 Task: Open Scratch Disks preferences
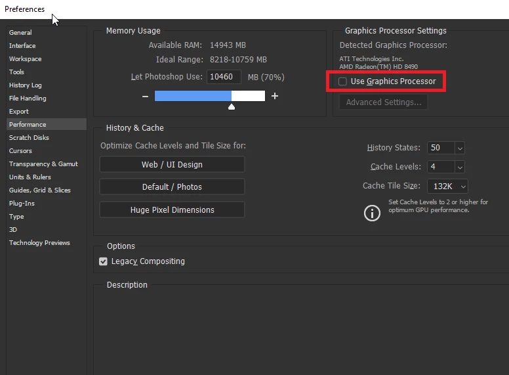29,137
